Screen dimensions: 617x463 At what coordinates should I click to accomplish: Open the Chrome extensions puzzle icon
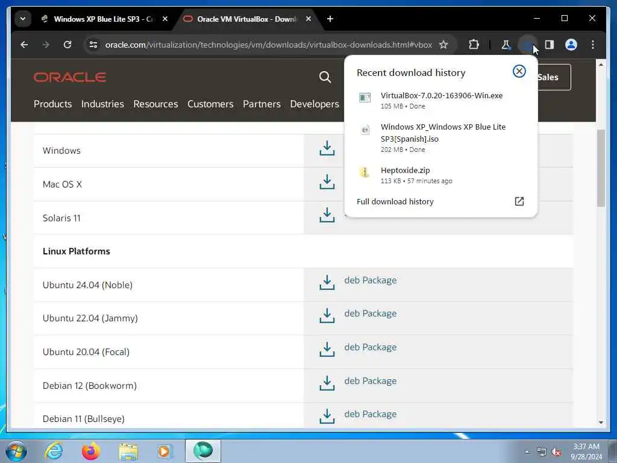(x=474, y=45)
